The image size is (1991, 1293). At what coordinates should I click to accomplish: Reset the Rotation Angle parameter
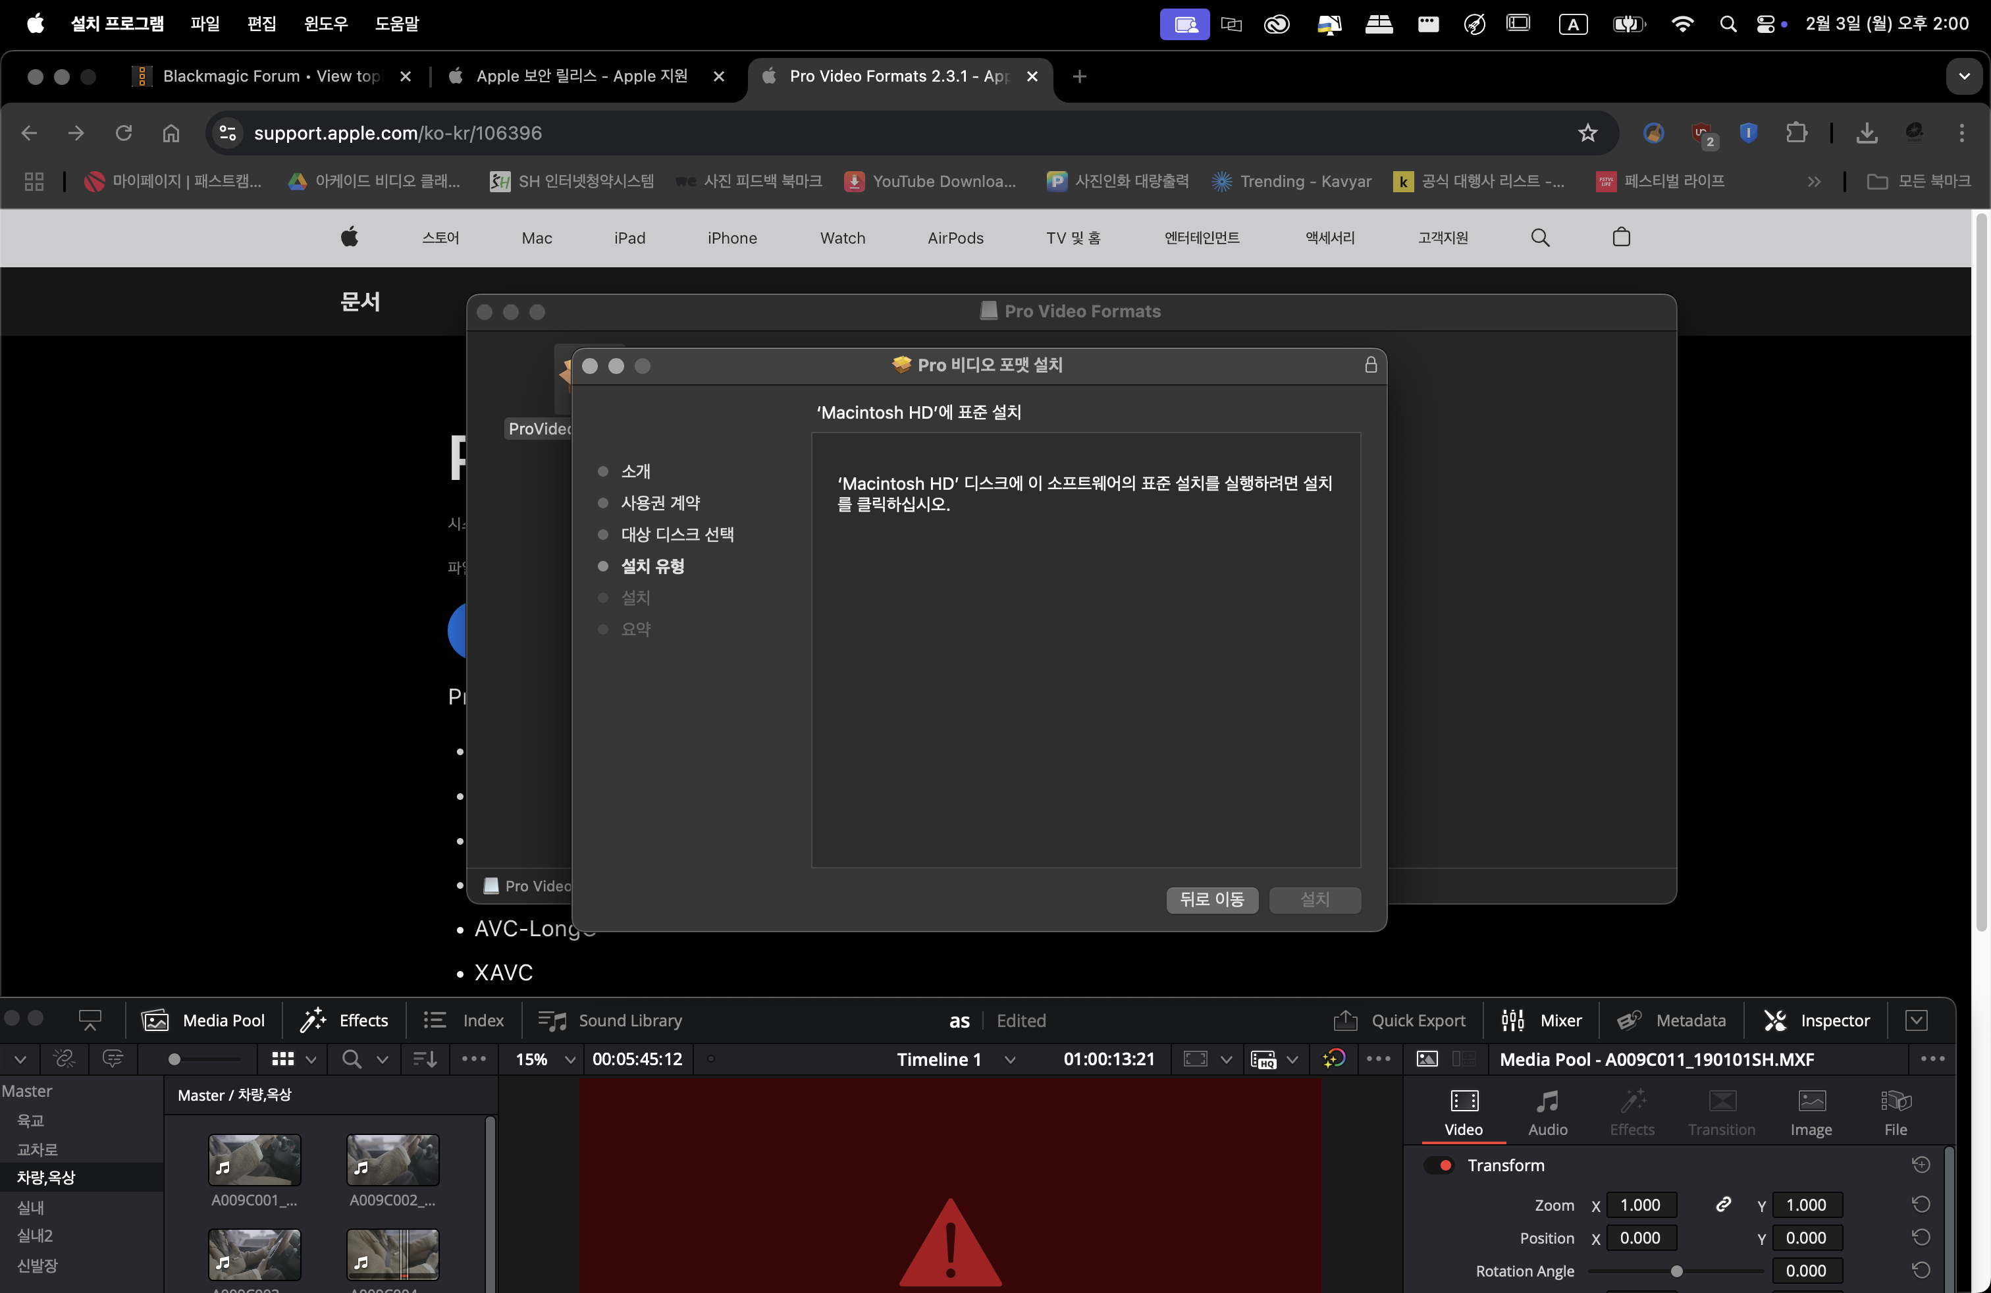point(1921,1271)
